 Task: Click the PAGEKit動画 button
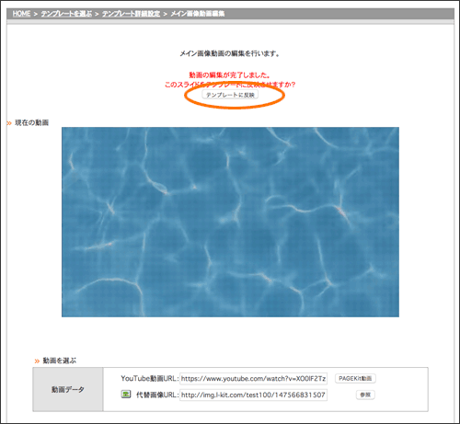355,378
